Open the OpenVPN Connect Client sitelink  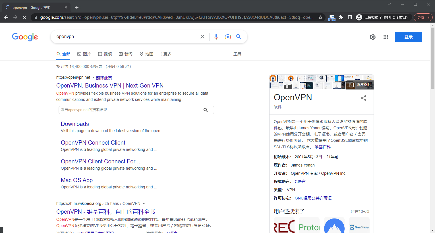(x=93, y=143)
